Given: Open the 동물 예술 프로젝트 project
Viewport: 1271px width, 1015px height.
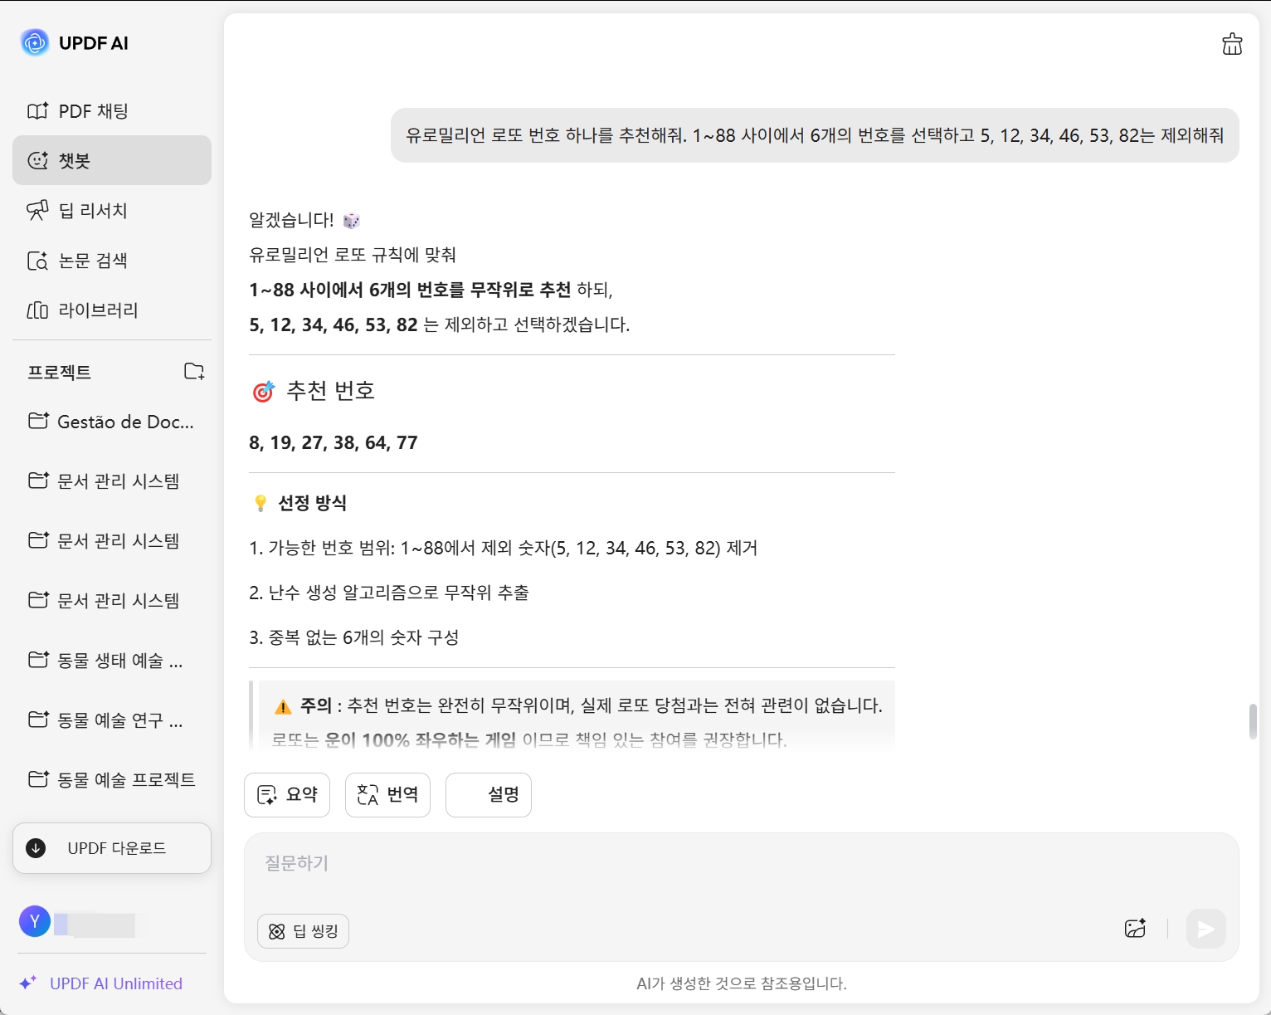Looking at the screenshot, I should pos(112,780).
